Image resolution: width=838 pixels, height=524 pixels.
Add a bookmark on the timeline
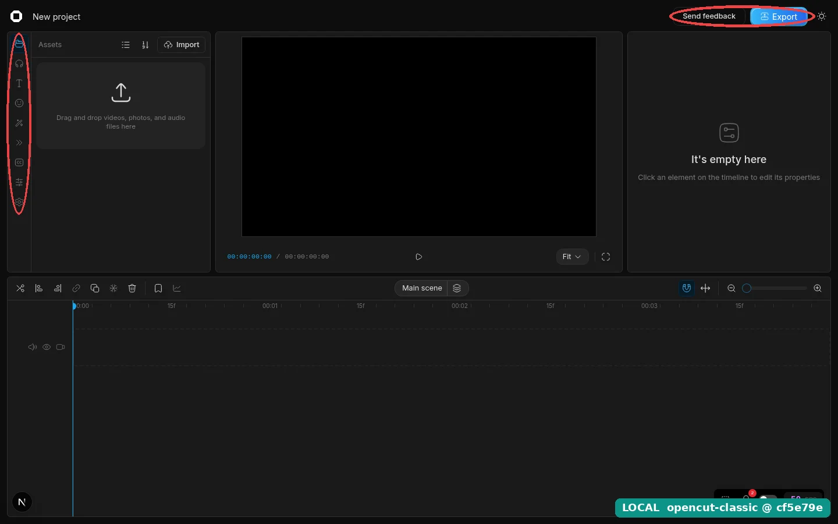tap(158, 288)
